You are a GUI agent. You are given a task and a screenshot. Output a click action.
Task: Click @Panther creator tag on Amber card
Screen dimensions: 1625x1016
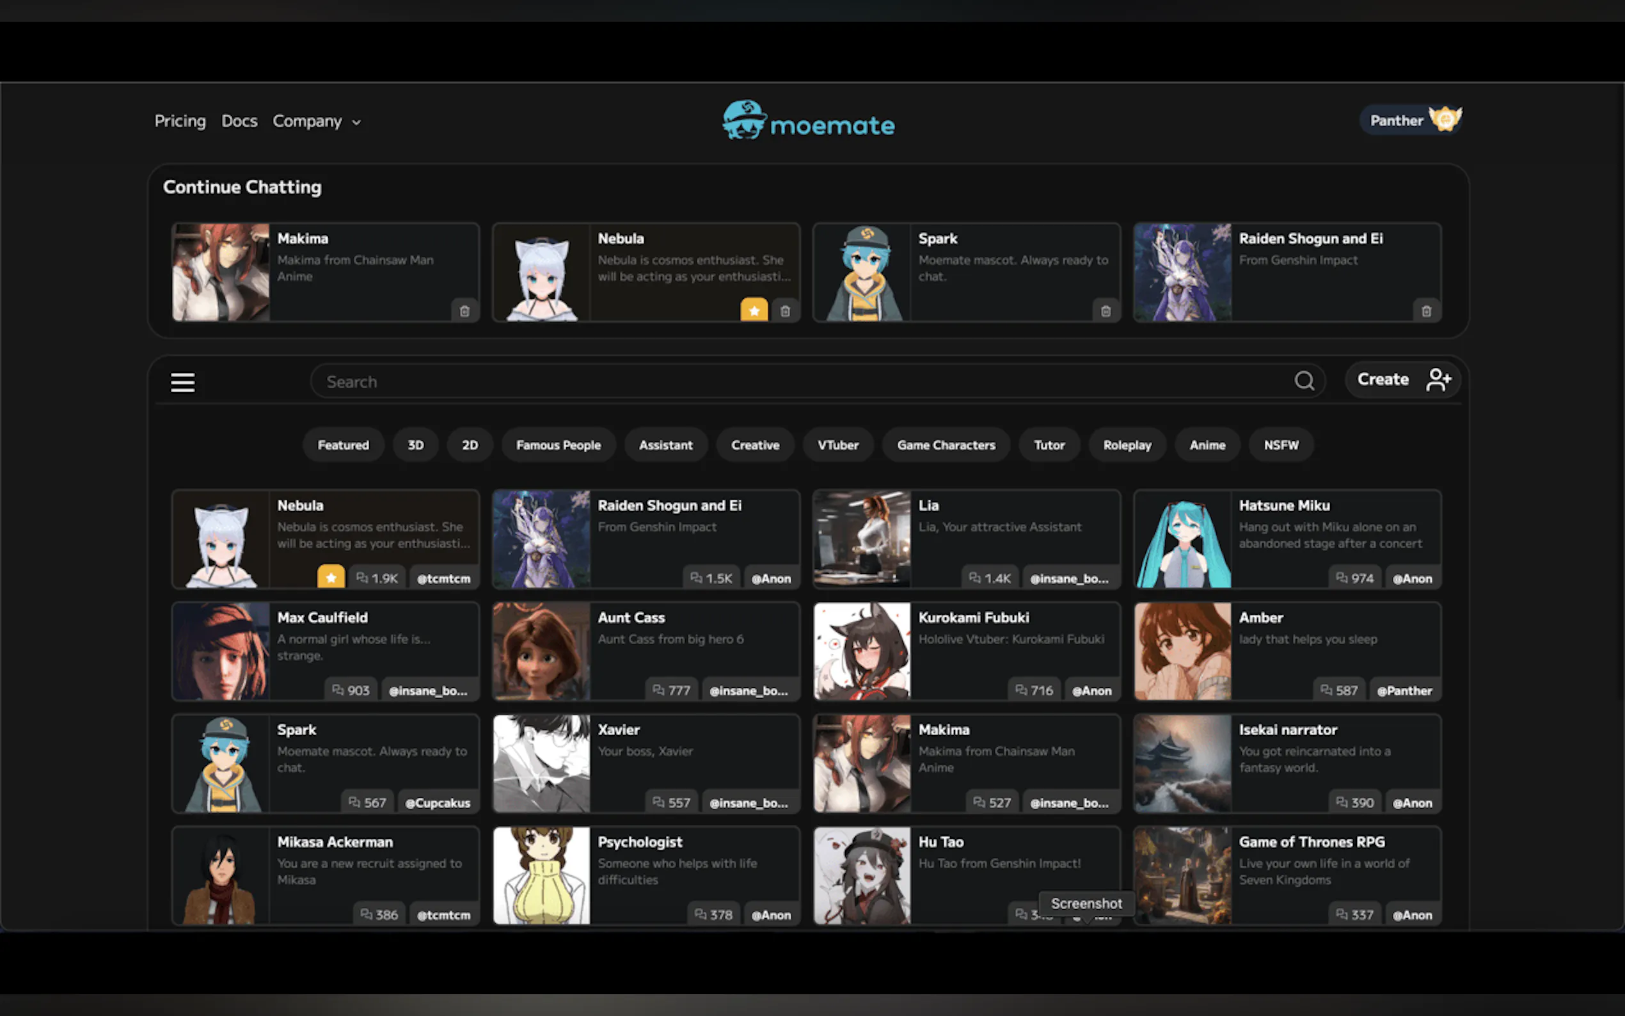click(1404, 690)
